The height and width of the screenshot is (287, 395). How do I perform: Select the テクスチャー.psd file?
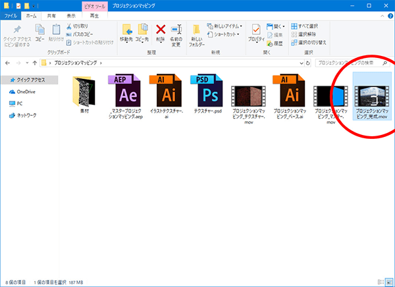point(207,93)
